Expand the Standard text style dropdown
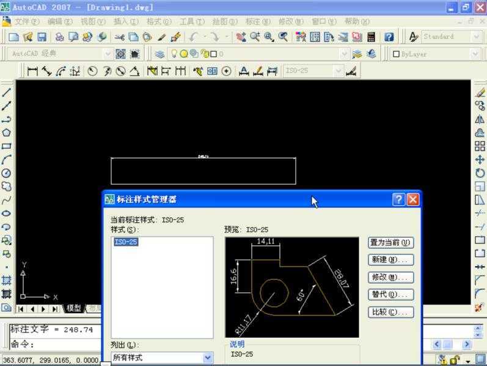This screenshot has width=487, height=366. tap(477, 37)
